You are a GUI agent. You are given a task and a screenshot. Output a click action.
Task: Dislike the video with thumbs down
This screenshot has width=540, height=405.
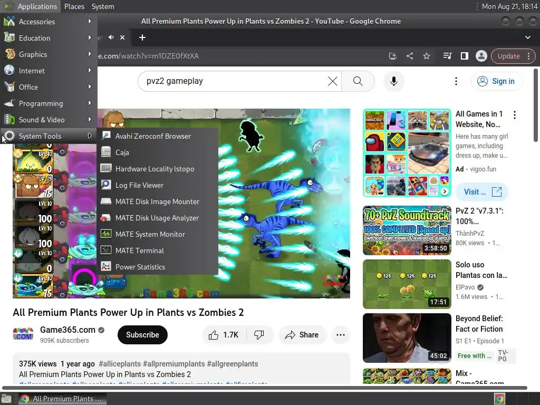click(259, 335)
